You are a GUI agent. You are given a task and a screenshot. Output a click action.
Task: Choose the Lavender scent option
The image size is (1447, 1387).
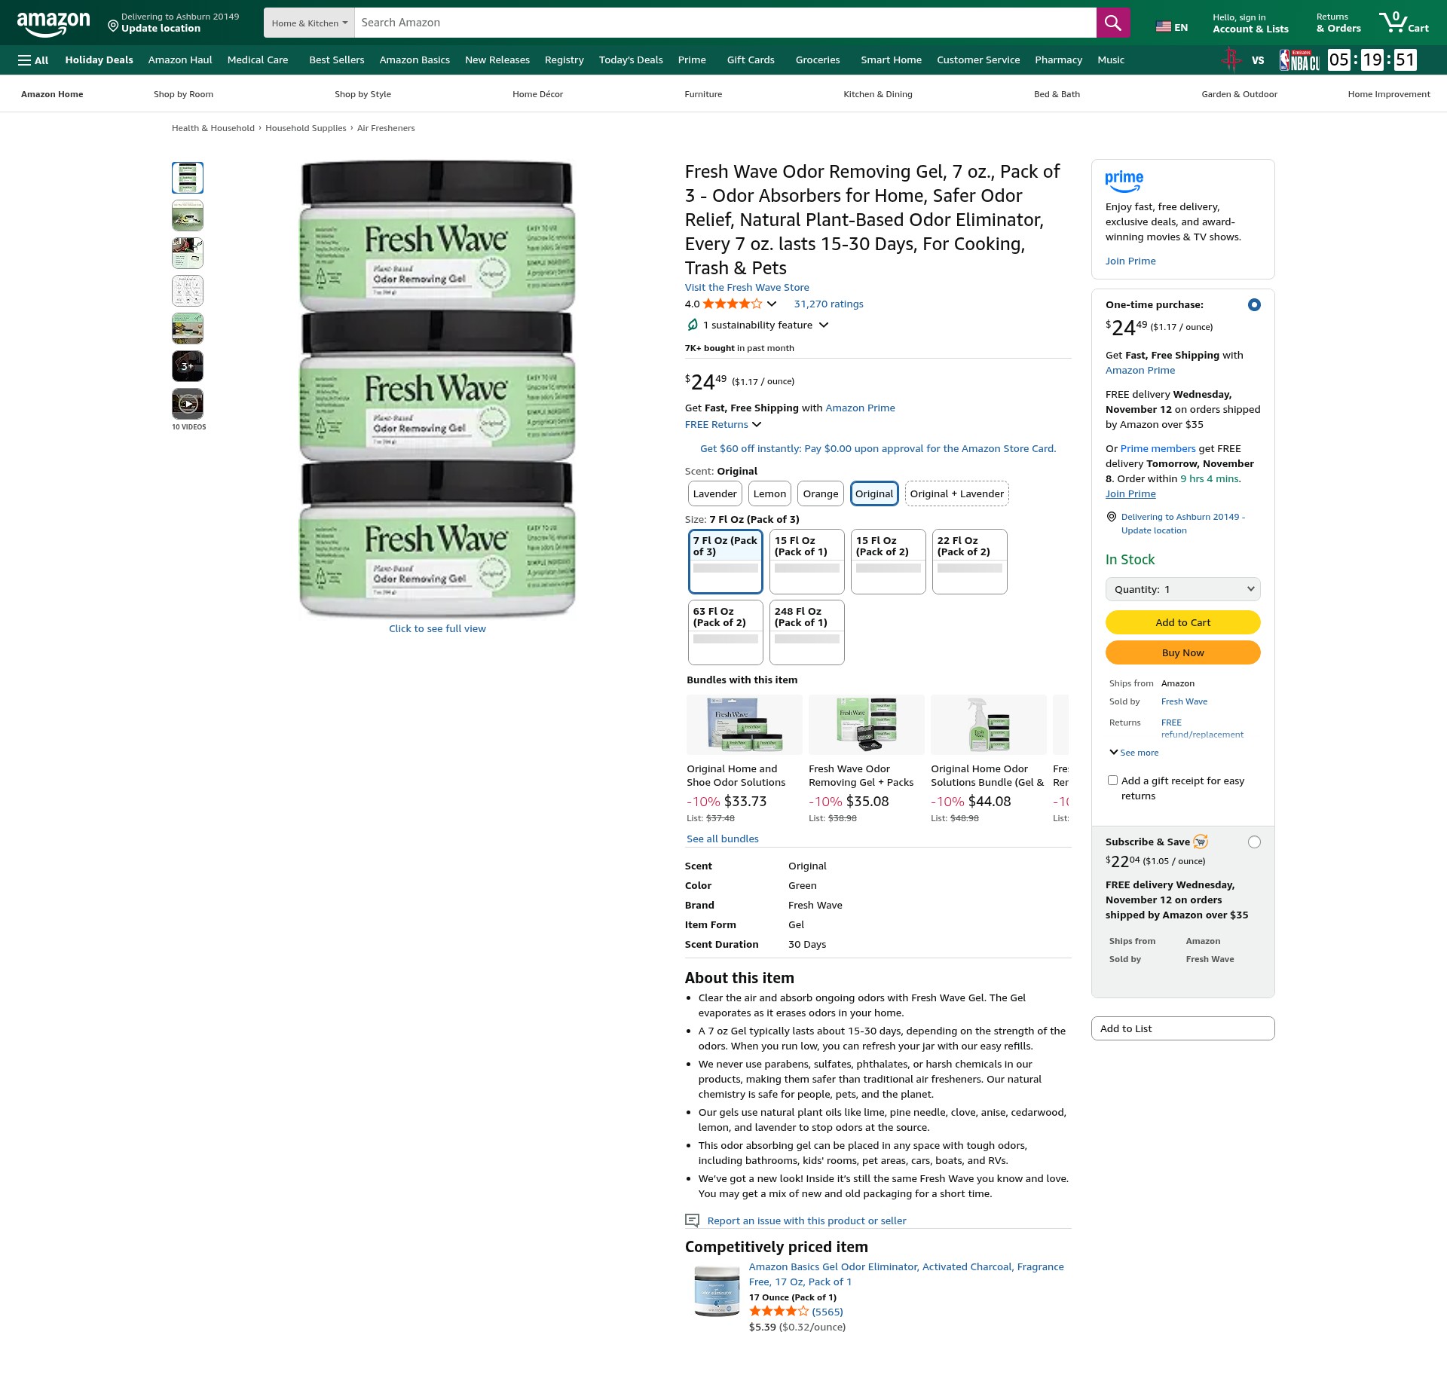[715, 494]
